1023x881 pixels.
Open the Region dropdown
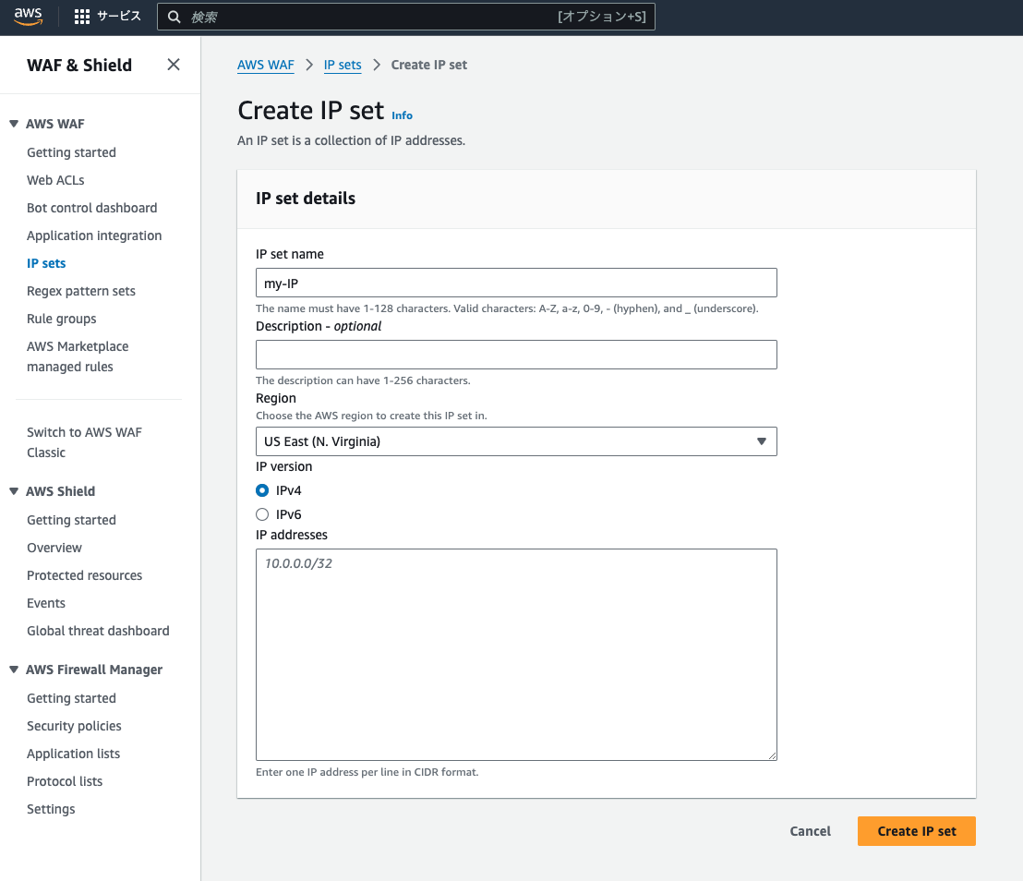pyautogui.click(x=516, y=441)
